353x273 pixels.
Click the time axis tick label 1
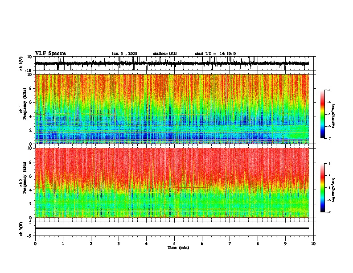63,244
